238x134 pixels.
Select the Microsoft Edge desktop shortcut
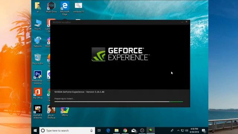(x=65, y=9)
